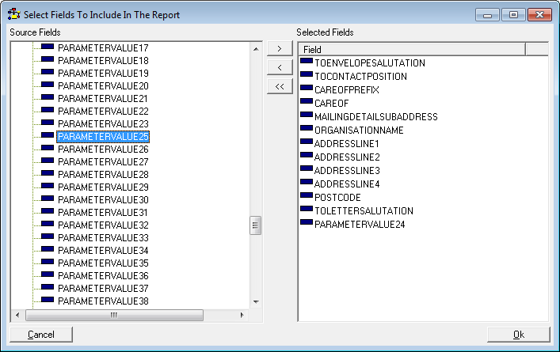Click the horizontal scrollbar thumb in Source Fields

click(x=114, y=316)
